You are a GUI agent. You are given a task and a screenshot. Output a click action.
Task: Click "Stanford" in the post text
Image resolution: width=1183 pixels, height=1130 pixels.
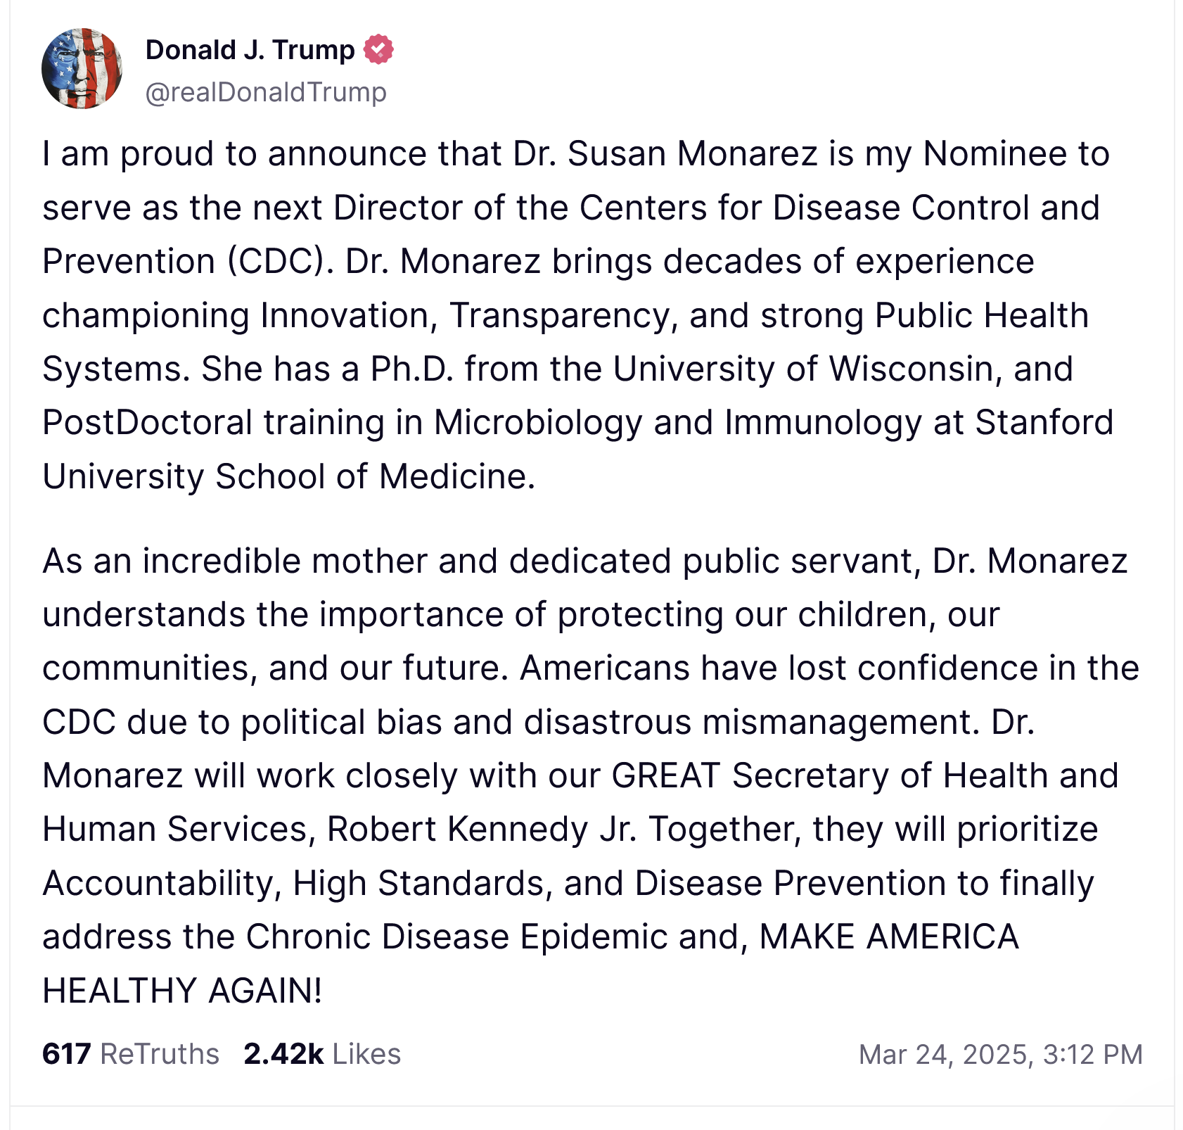[1044, 423]
